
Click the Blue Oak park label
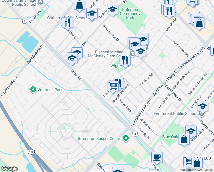pos(170,137)
